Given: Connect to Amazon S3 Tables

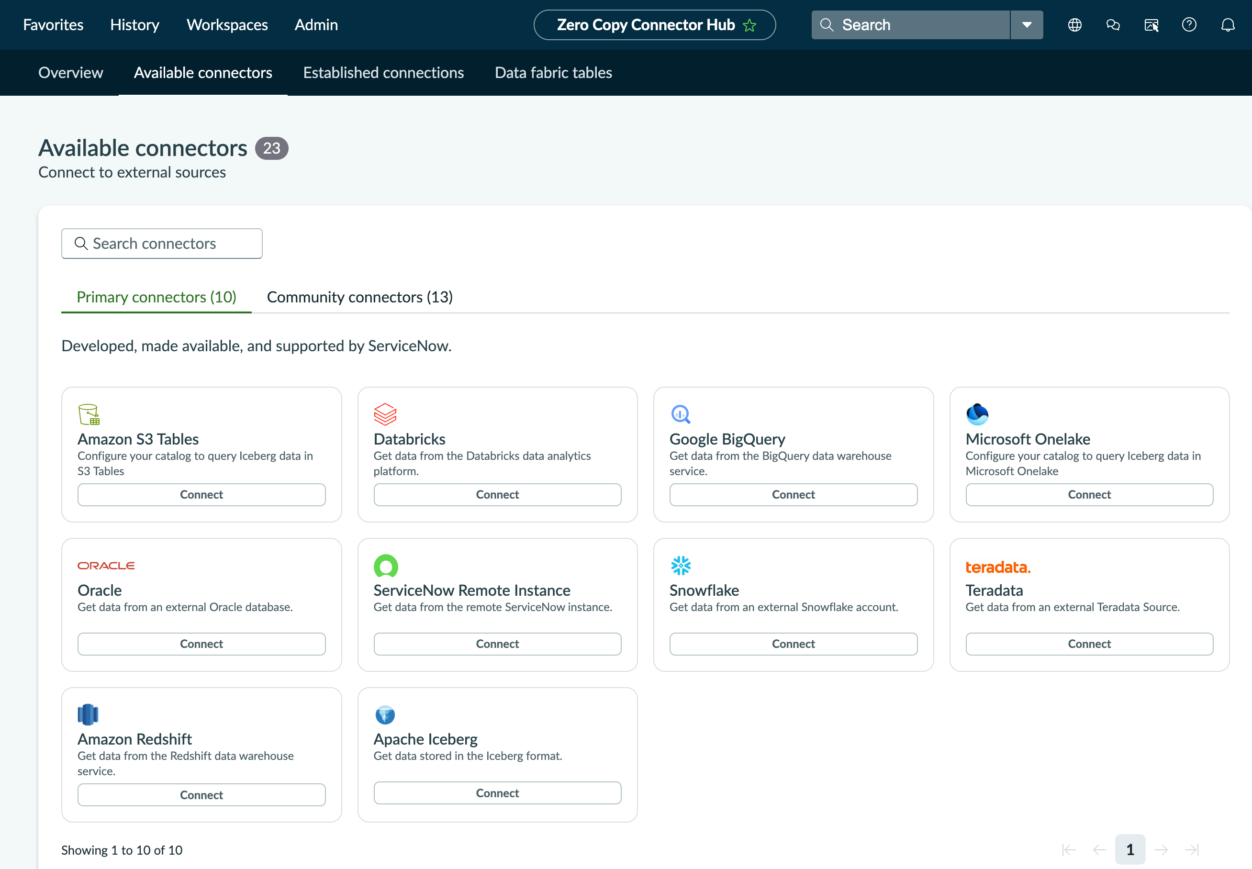Looking at the screenshot, I should pos(201,494).
